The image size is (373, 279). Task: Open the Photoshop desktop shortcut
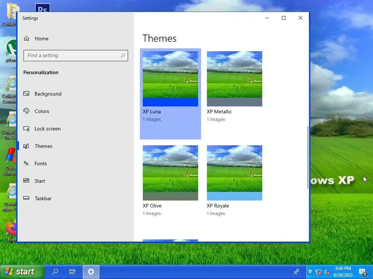pyautogui.click(x=42, y=7)
